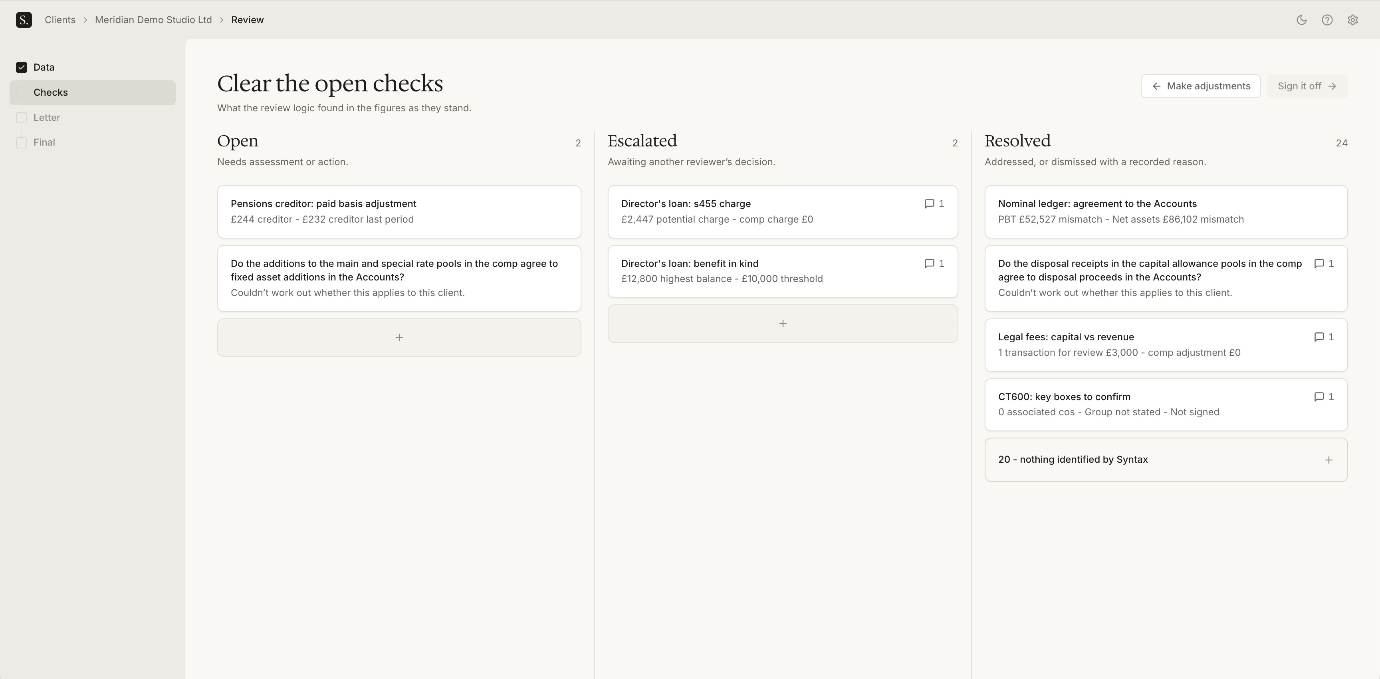The image size is (1380, 679).
Task: Click the Sign it off button
Action: [x=1307, y=86]
